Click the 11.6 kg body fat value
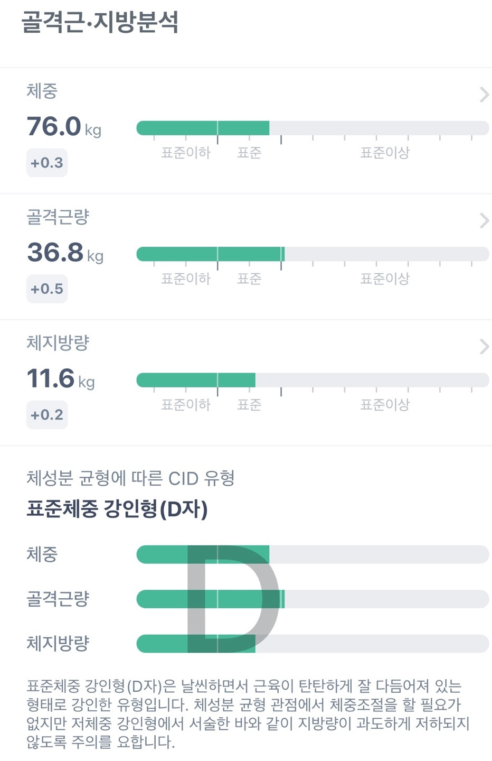492x761 pixels. (60, 379)
